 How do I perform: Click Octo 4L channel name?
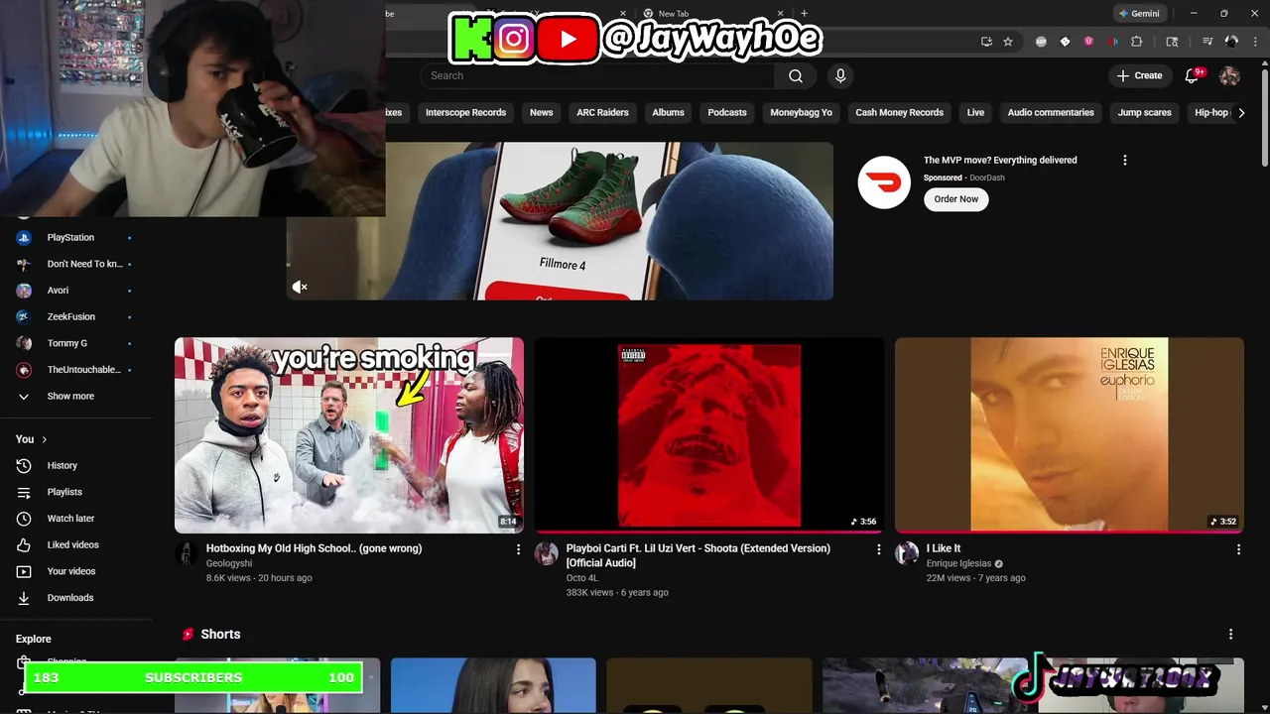pyautogui.click(x=582, y=577)
